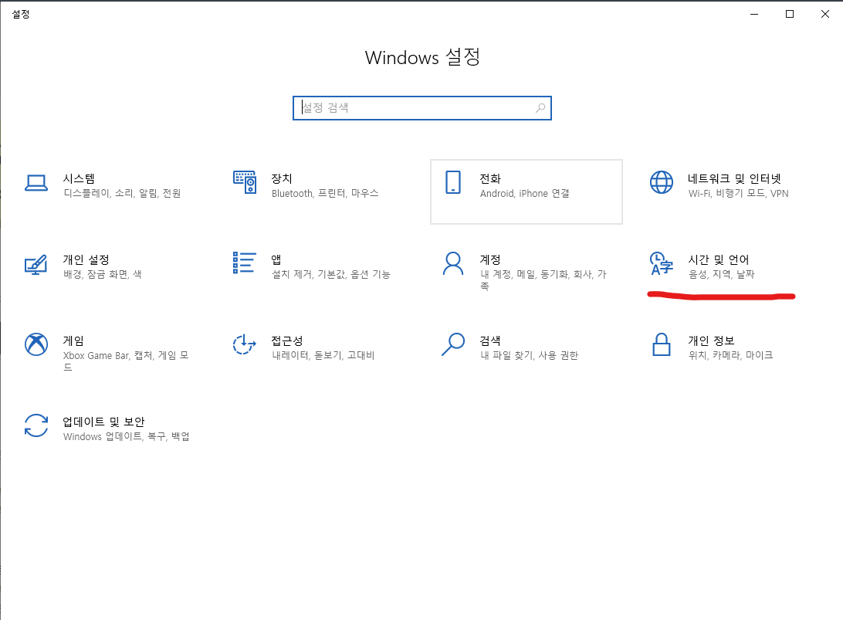The width and height of the screenshot is (843, 620).
Task: Open the 업데이트 및 보안 title text
Action: coord(103,422)
